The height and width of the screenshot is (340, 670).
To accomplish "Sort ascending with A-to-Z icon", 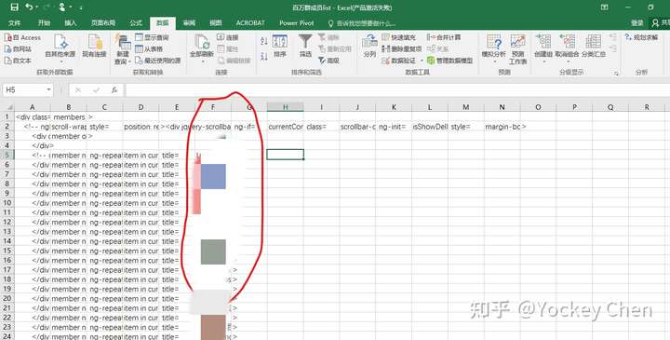I will (x=264, y=41).
